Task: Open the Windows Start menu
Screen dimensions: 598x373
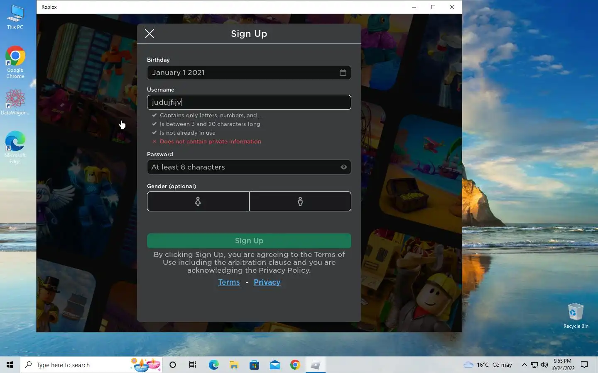Action: 10,365
